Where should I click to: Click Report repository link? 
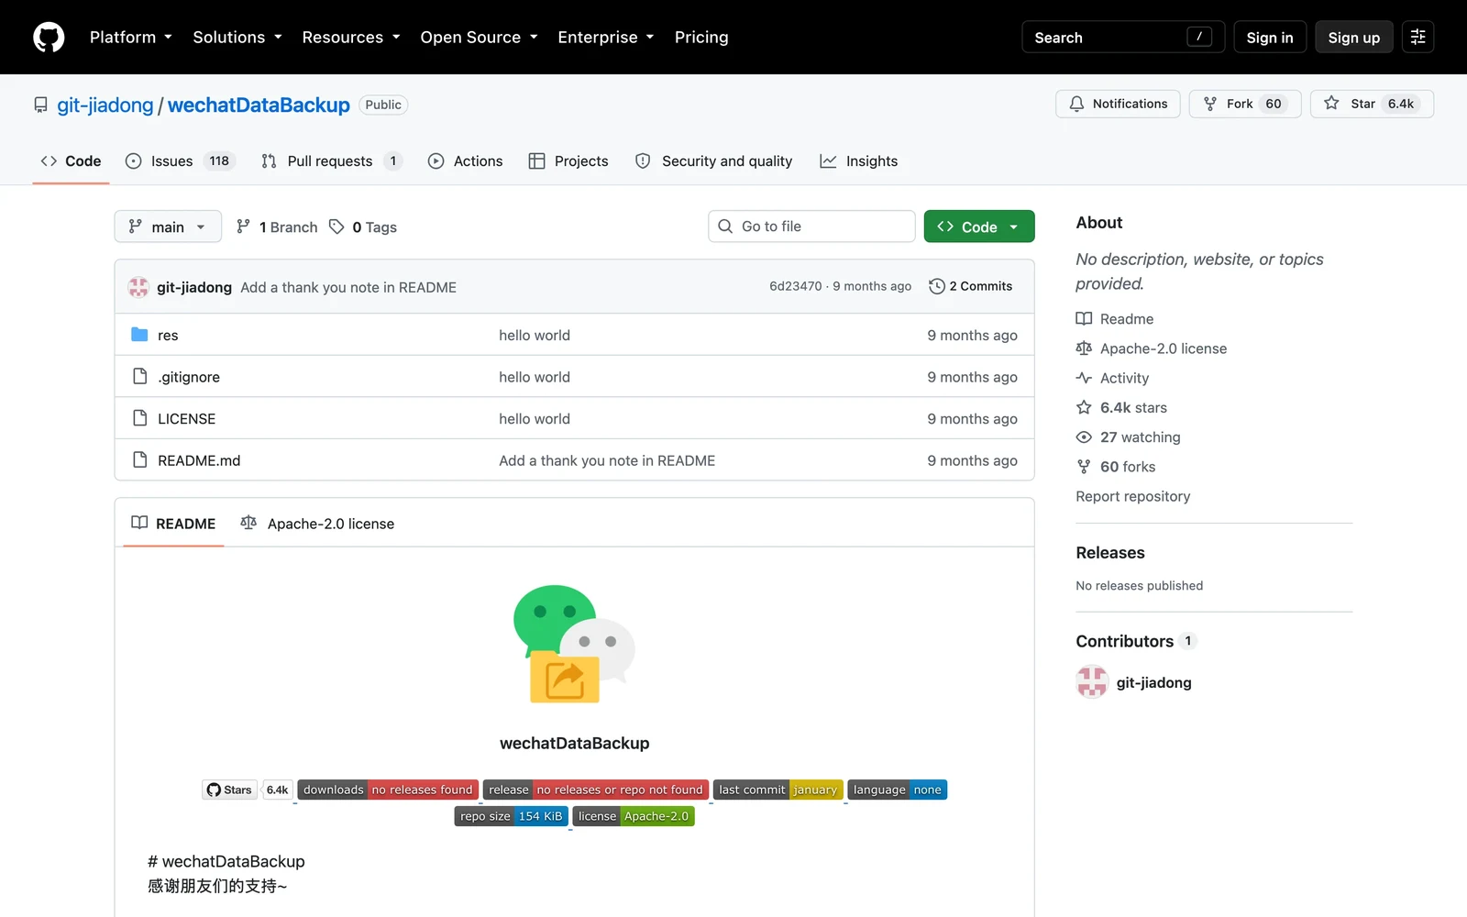(x=1133, y=496)
